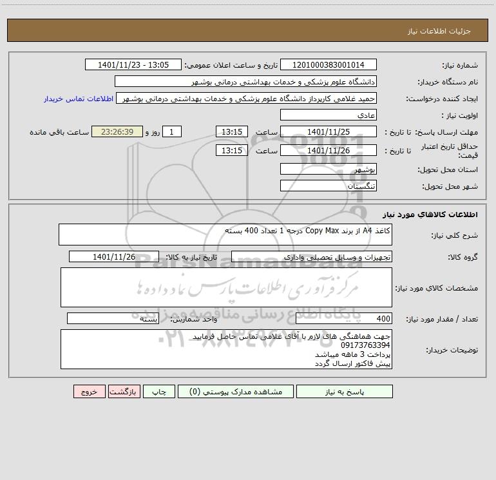Click the 'تاریخ و ساعت اعلان عمومی:' label

click(231, 66)
